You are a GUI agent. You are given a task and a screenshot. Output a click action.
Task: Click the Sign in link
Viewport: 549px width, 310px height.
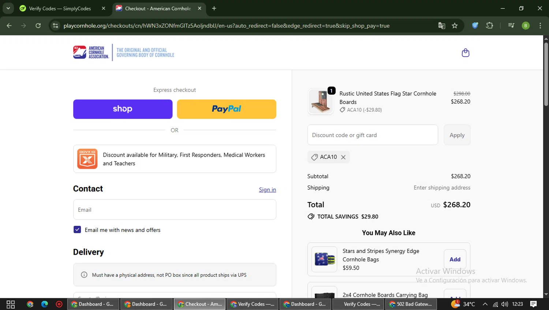268,190
